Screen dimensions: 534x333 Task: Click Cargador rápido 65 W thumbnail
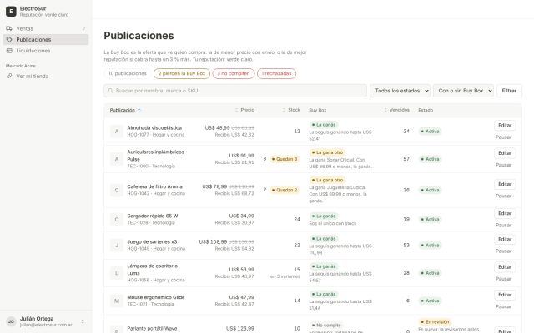click(x=117, y=219)
